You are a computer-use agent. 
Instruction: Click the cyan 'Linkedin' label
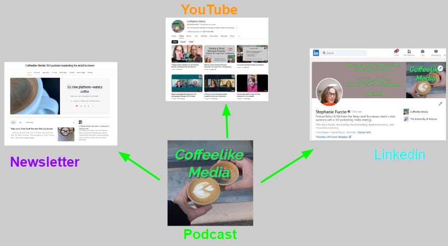click(x=399, y=155)
